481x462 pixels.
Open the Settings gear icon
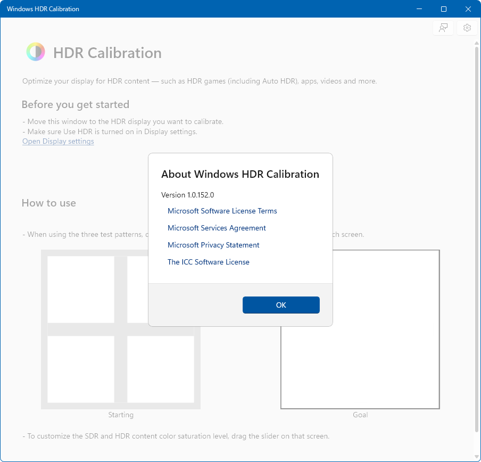(x=467, y=28)
